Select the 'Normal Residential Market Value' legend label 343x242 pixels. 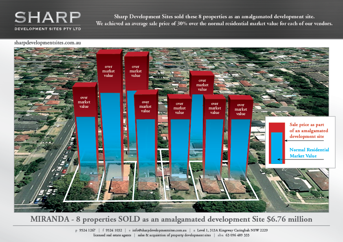309,153
